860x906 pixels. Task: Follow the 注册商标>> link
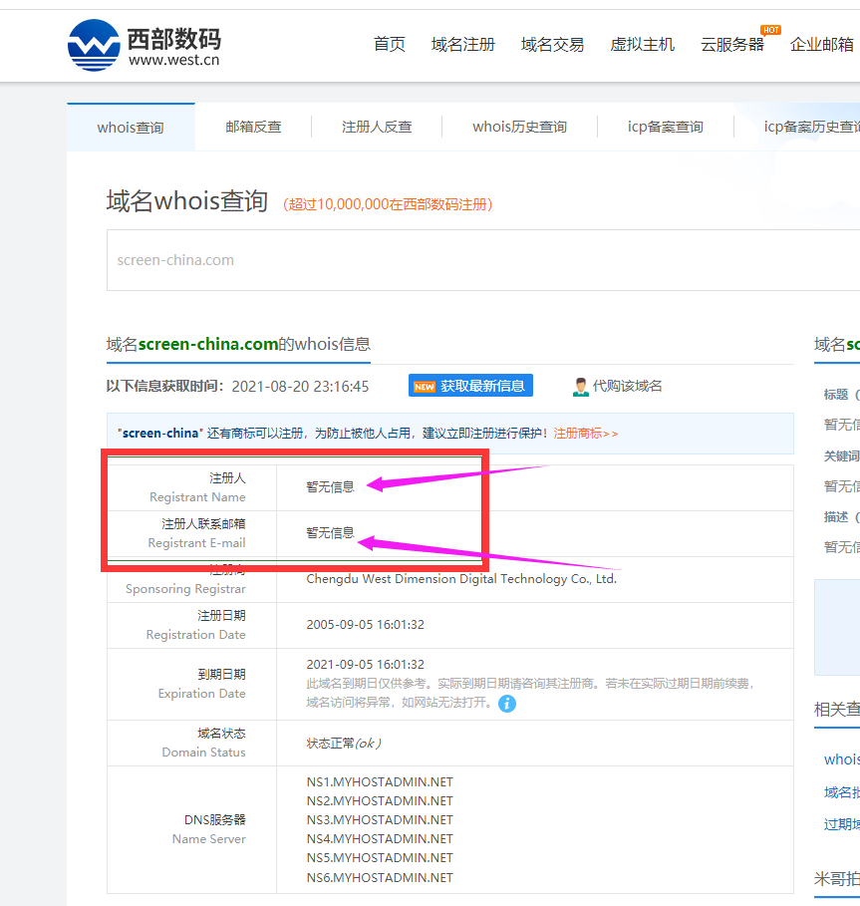pos(586,434)
